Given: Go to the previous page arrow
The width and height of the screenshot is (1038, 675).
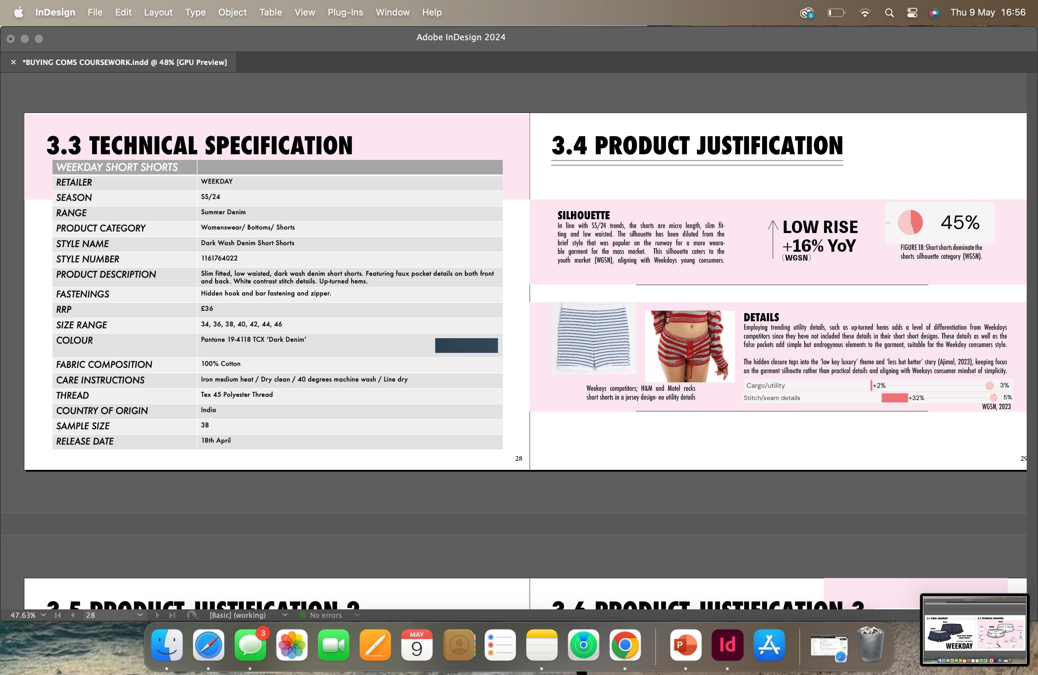Looking at the screenshot, I should 72,615.
